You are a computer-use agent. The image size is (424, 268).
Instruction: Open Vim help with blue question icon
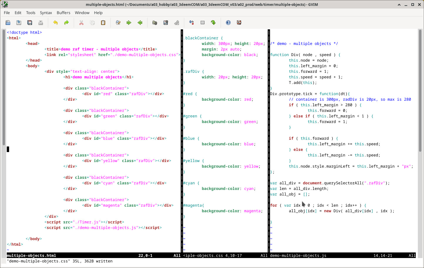(228, 23)
